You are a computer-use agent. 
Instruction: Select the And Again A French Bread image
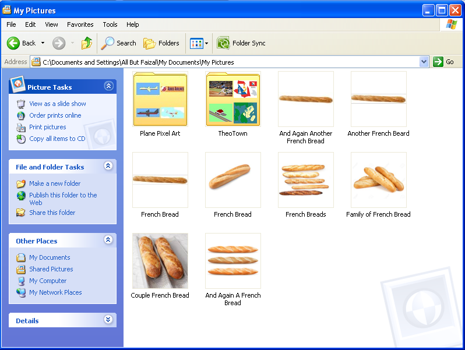pyautogui.click(x=233, y=261)
